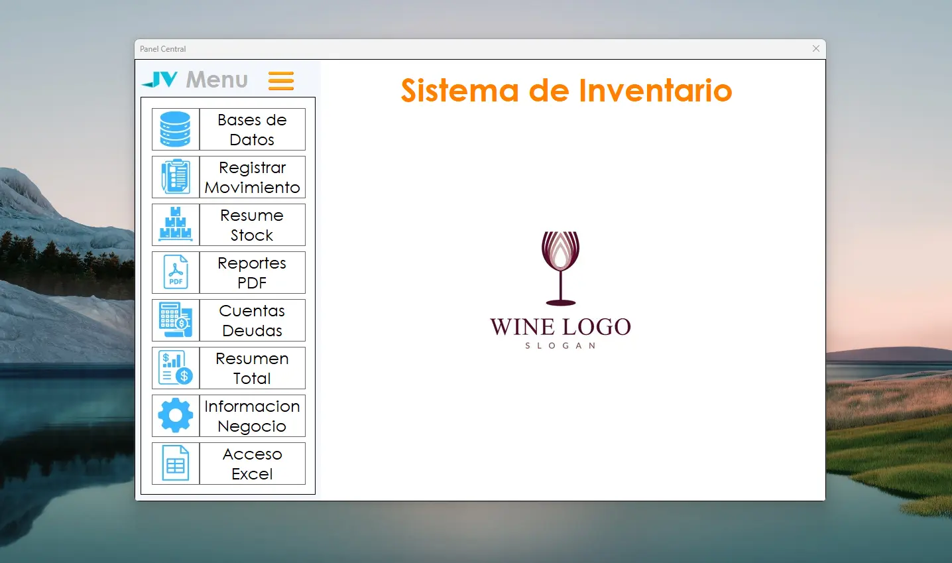Image resolution: width=952 pixels, height=563 pixels.
Task: Open Cuentas Deudas
Action: [252, 320]
